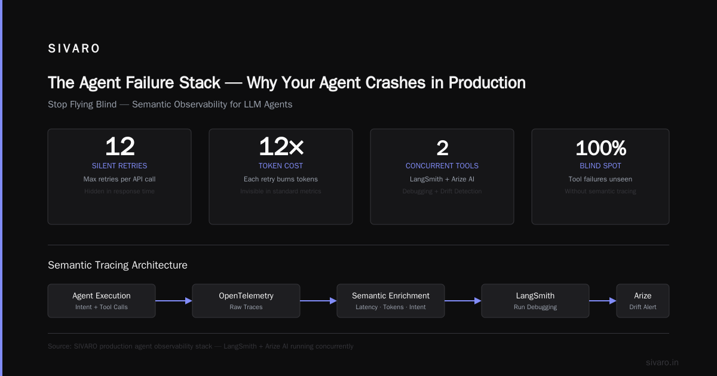This screenshot has height=376, width=717.
Task: Click 'Drift Alert' subtext
Action: coord(643,307)
